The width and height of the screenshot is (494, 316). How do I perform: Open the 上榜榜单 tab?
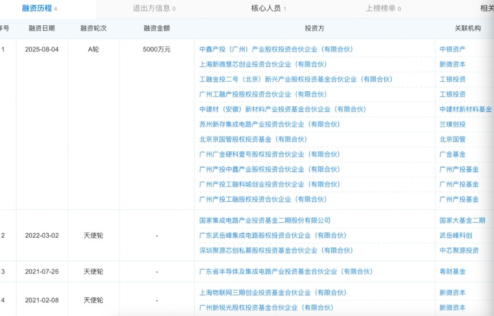[x=383, y=9]
